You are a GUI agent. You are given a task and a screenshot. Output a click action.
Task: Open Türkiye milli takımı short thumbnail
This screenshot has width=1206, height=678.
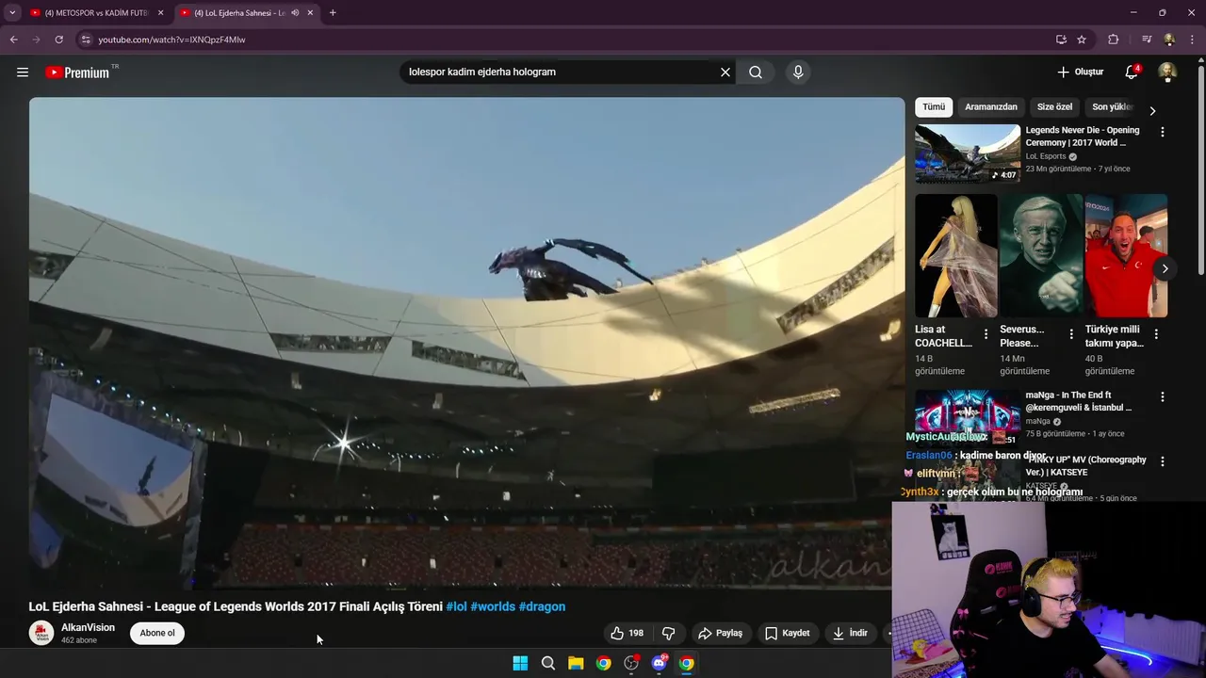(1126, 256)
